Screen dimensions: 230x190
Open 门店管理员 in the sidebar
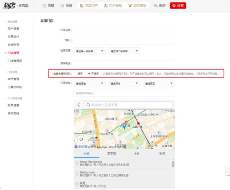tap(15, 61)
